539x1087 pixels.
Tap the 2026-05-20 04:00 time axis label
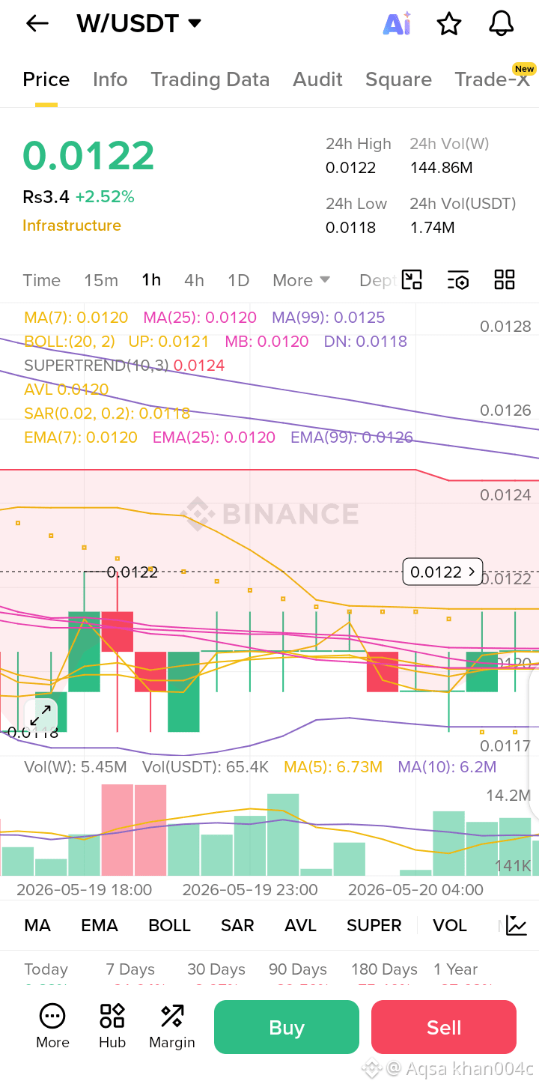(415, 890)
